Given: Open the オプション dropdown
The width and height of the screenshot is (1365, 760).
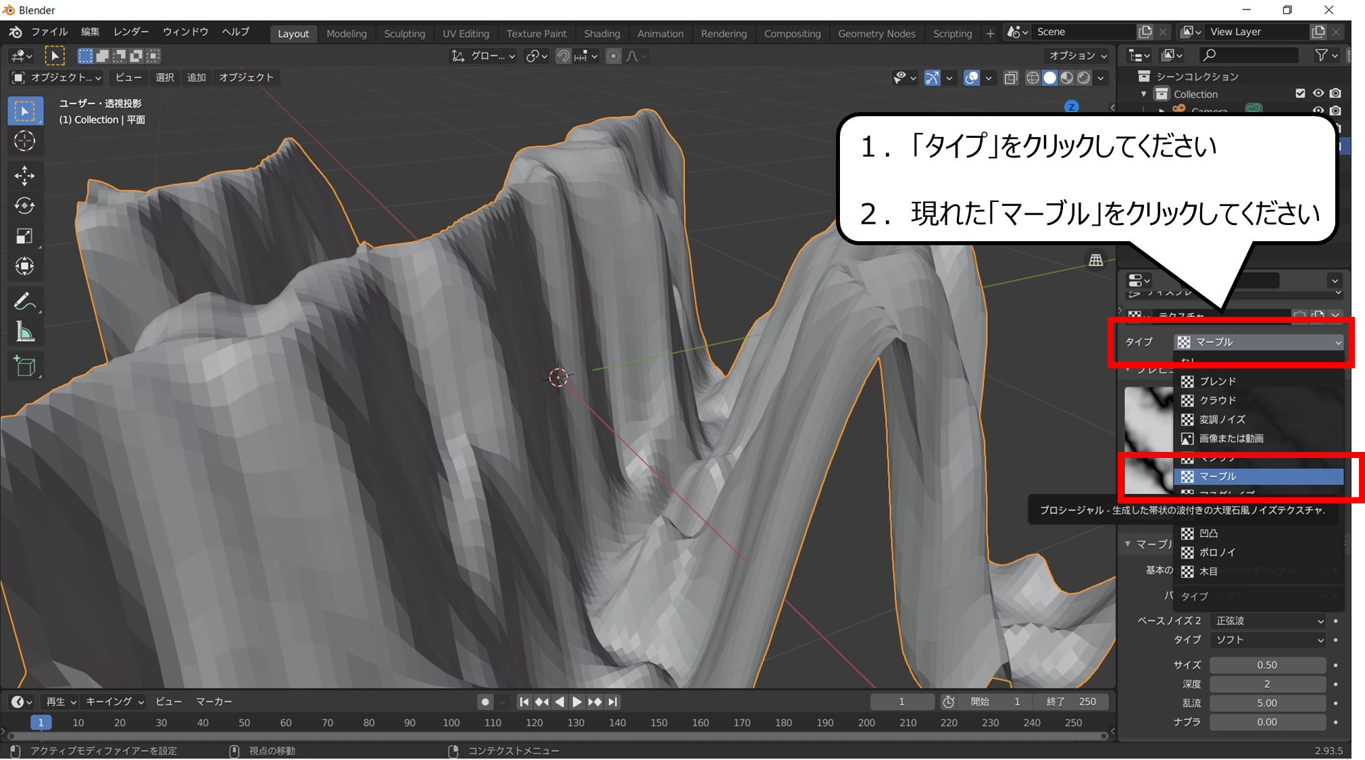Looking at the screenshot, I should (x=1078, y=55).
